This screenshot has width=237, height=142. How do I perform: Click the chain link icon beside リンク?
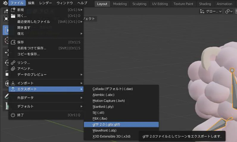pos(13,63)
